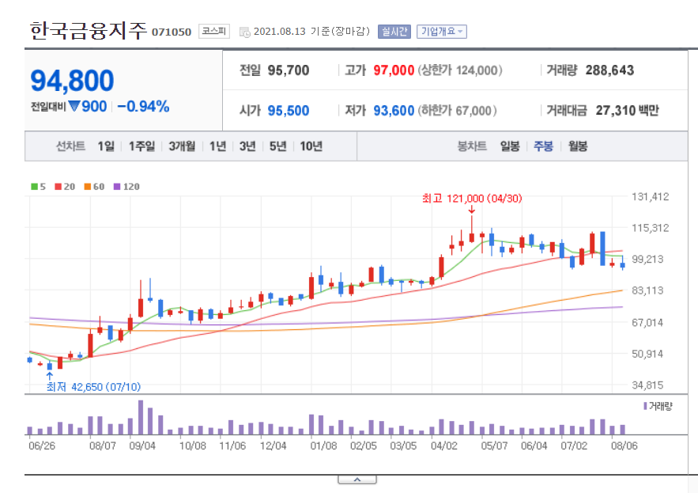Click the 09/04 date axis label
The height and width of the screenshot is (493, 698).
142,446
